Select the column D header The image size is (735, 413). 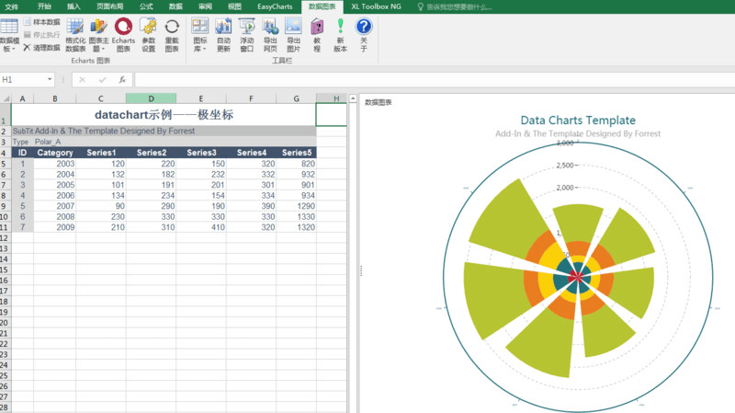(151, 98)
